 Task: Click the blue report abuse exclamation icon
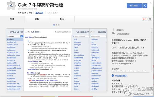click(113, 76)
